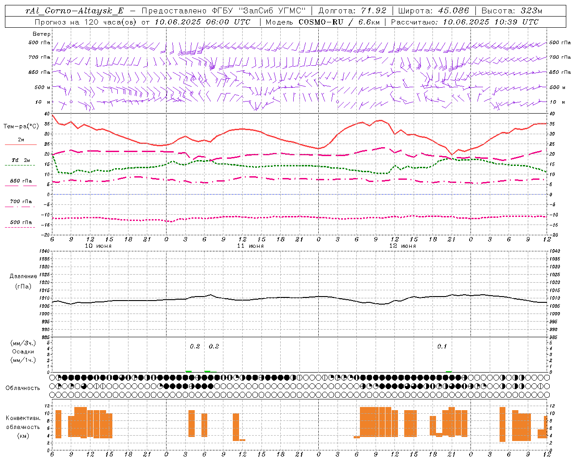Click the (мм/1ч.) precipitation unit label

point(23,360)
